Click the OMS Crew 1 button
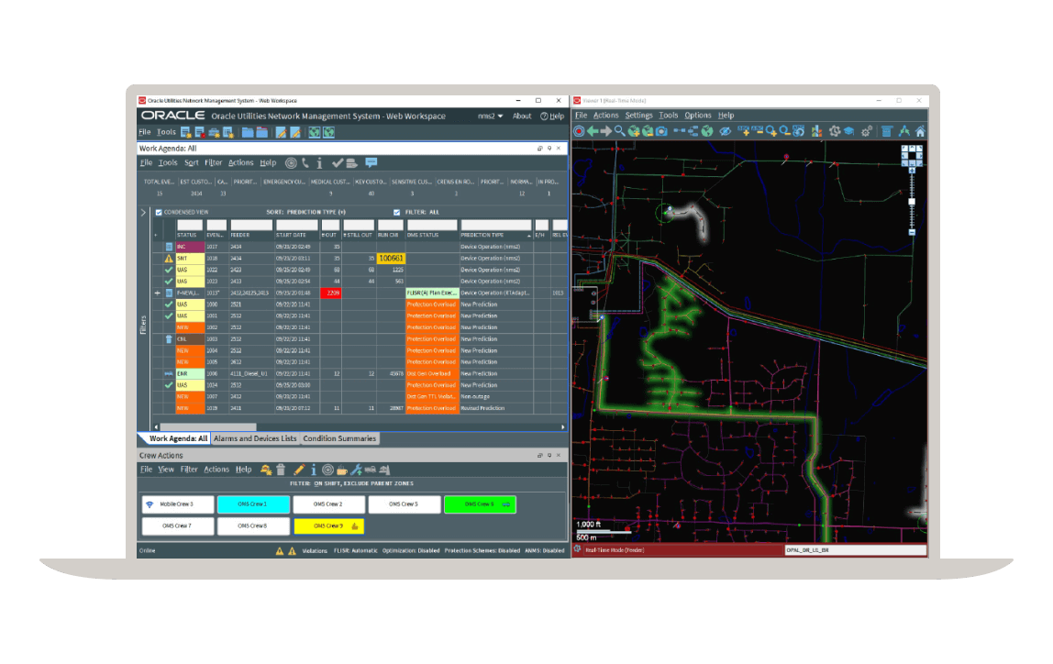The image size is (1053, 664). 254,504
